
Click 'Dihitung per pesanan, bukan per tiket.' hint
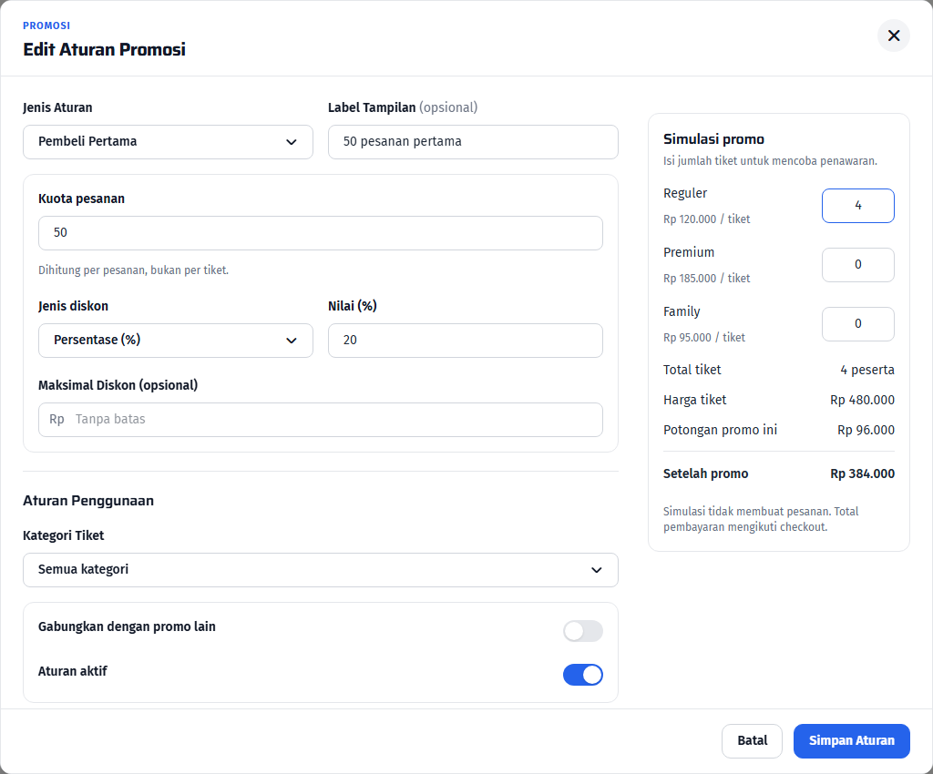[133, 270]
